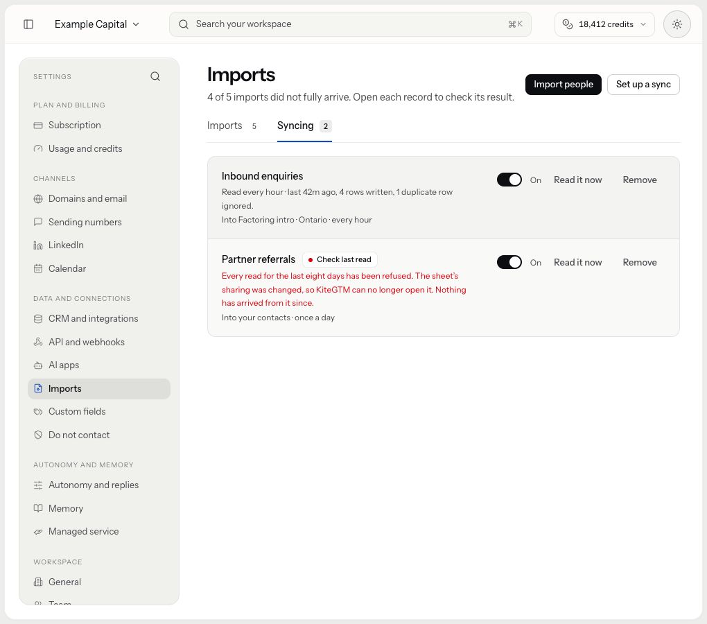This screenshot has width=707, height=624.
Task: Open Usage and credits gauge icon
Action: (x=38, y=149)
